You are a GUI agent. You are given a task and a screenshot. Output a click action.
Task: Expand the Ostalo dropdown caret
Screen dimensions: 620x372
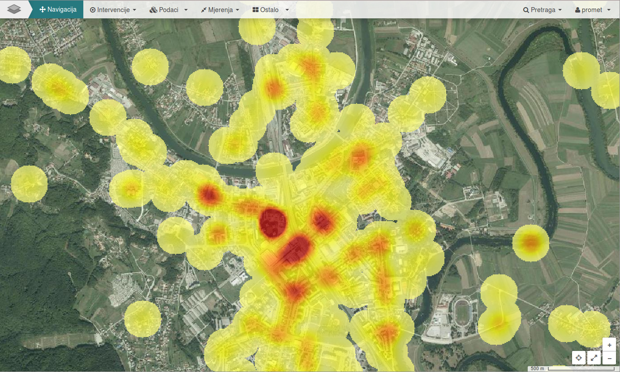(287, 10)
